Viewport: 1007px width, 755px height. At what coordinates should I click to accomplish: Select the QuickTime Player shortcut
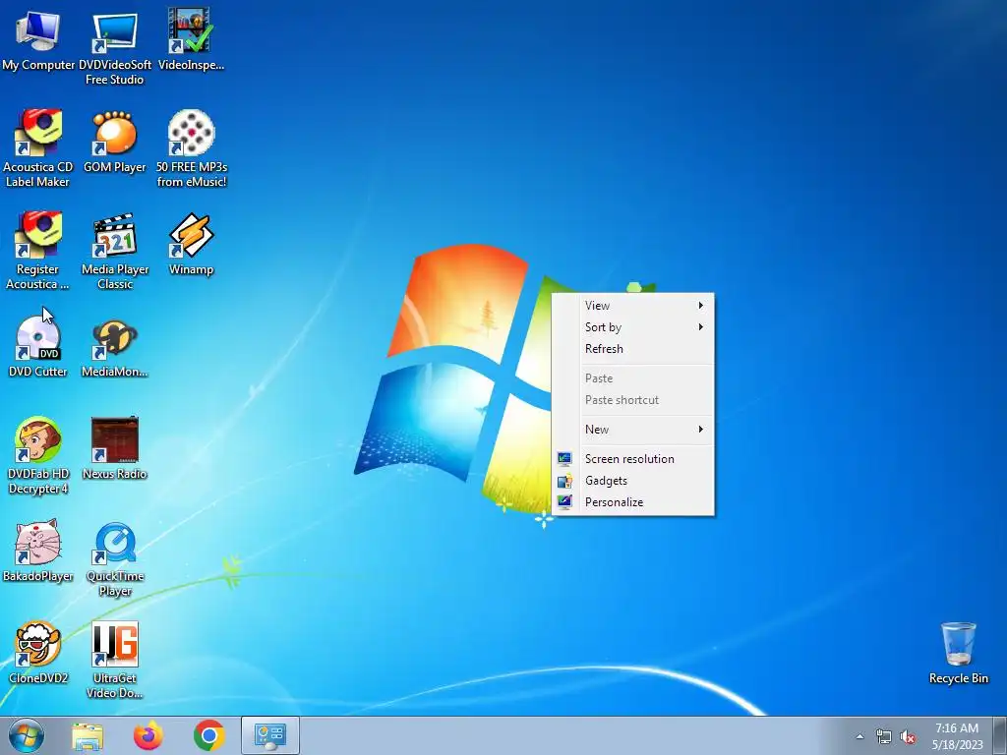coord(115,558)
